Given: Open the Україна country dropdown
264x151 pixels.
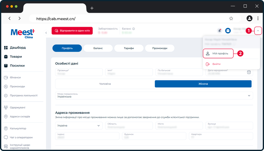Looking at the screenshot, I should pos(79,126).
